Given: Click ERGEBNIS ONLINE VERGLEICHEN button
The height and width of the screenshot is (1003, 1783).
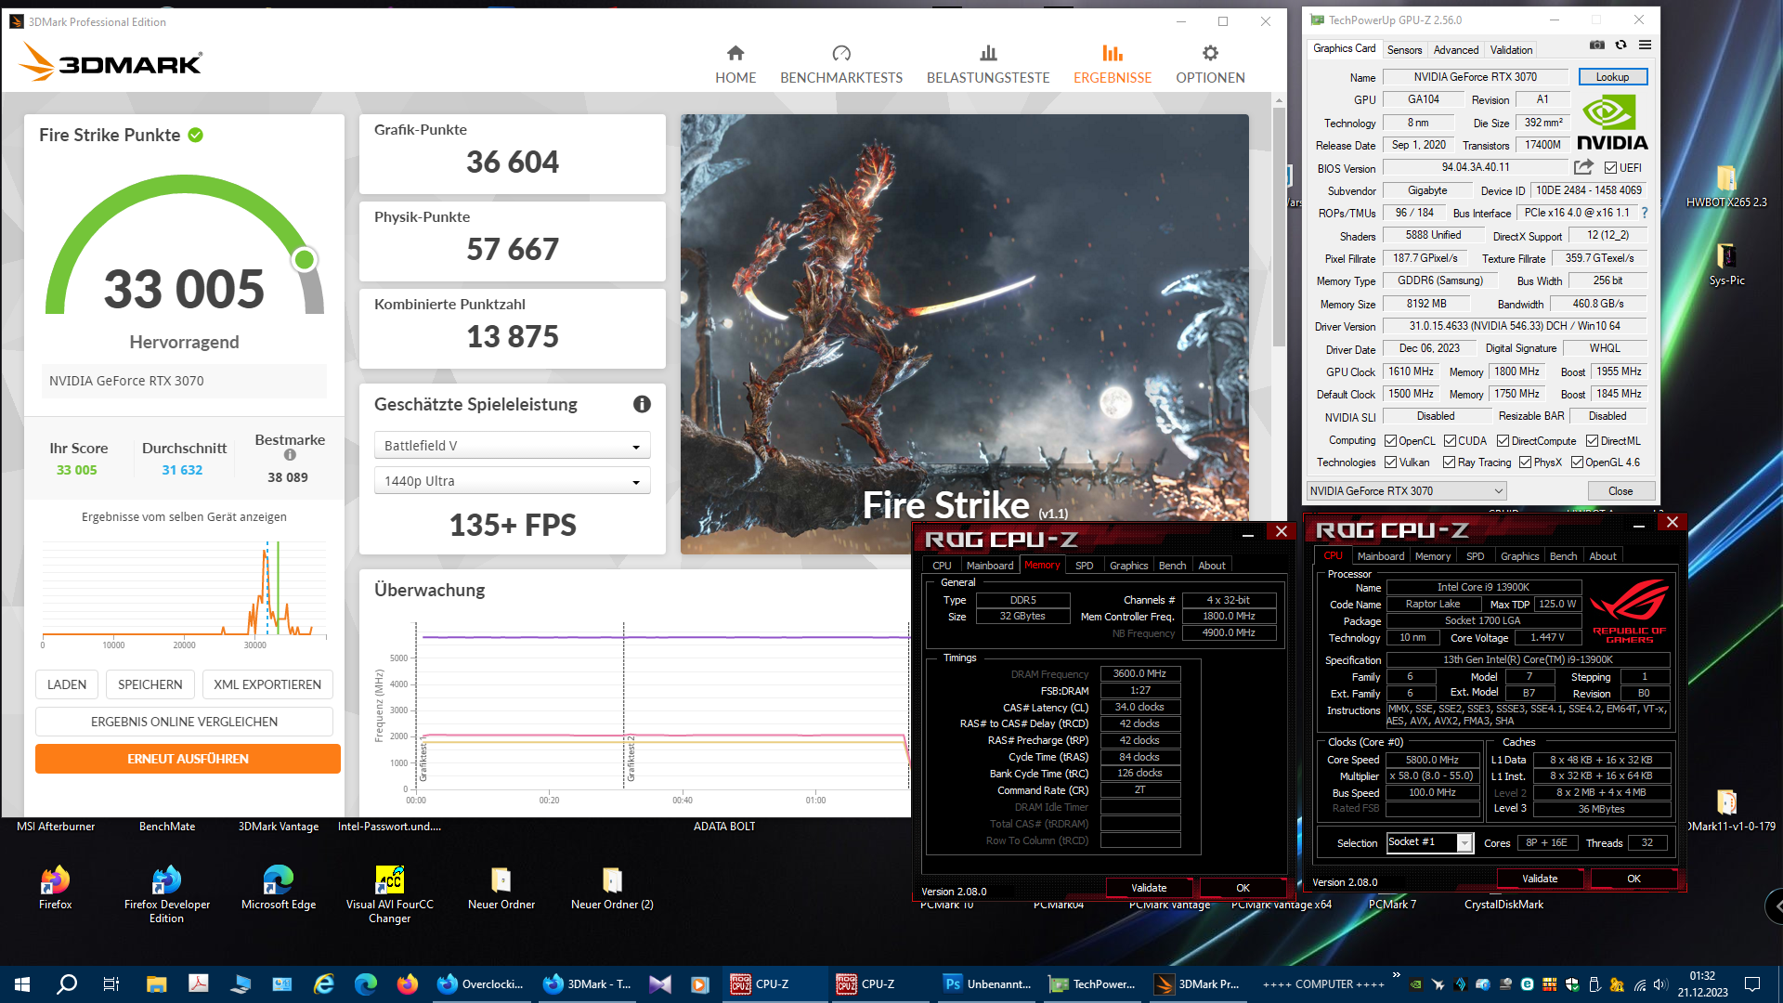Looking at the screenshot, I should (184, 722).
